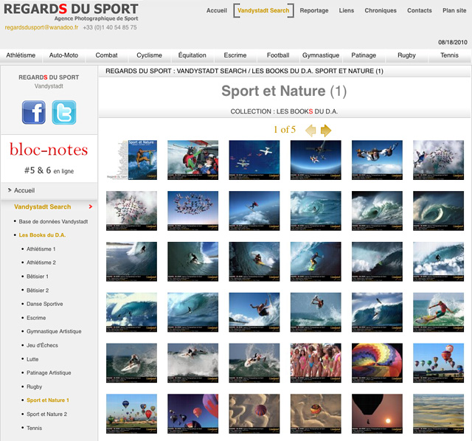Open Plan site link
The width and height of the screenshot is (472, 441).
[454, 10]
